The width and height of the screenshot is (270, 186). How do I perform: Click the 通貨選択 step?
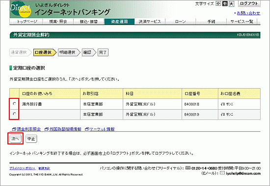pos(20,52)
